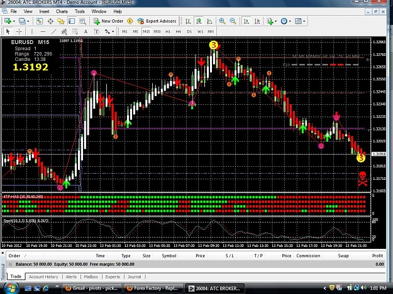Switch chart to M5 timeframe
393x294 pixels.
tap(135, 32)
